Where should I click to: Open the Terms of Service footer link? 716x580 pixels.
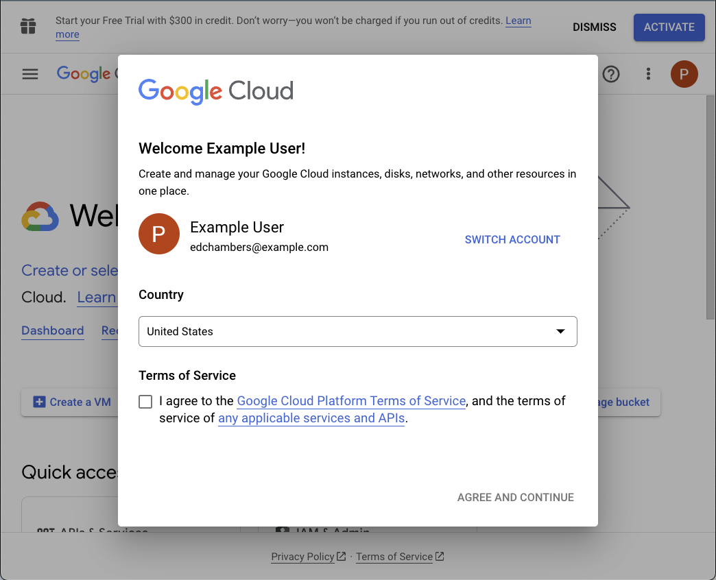point(400,557)
